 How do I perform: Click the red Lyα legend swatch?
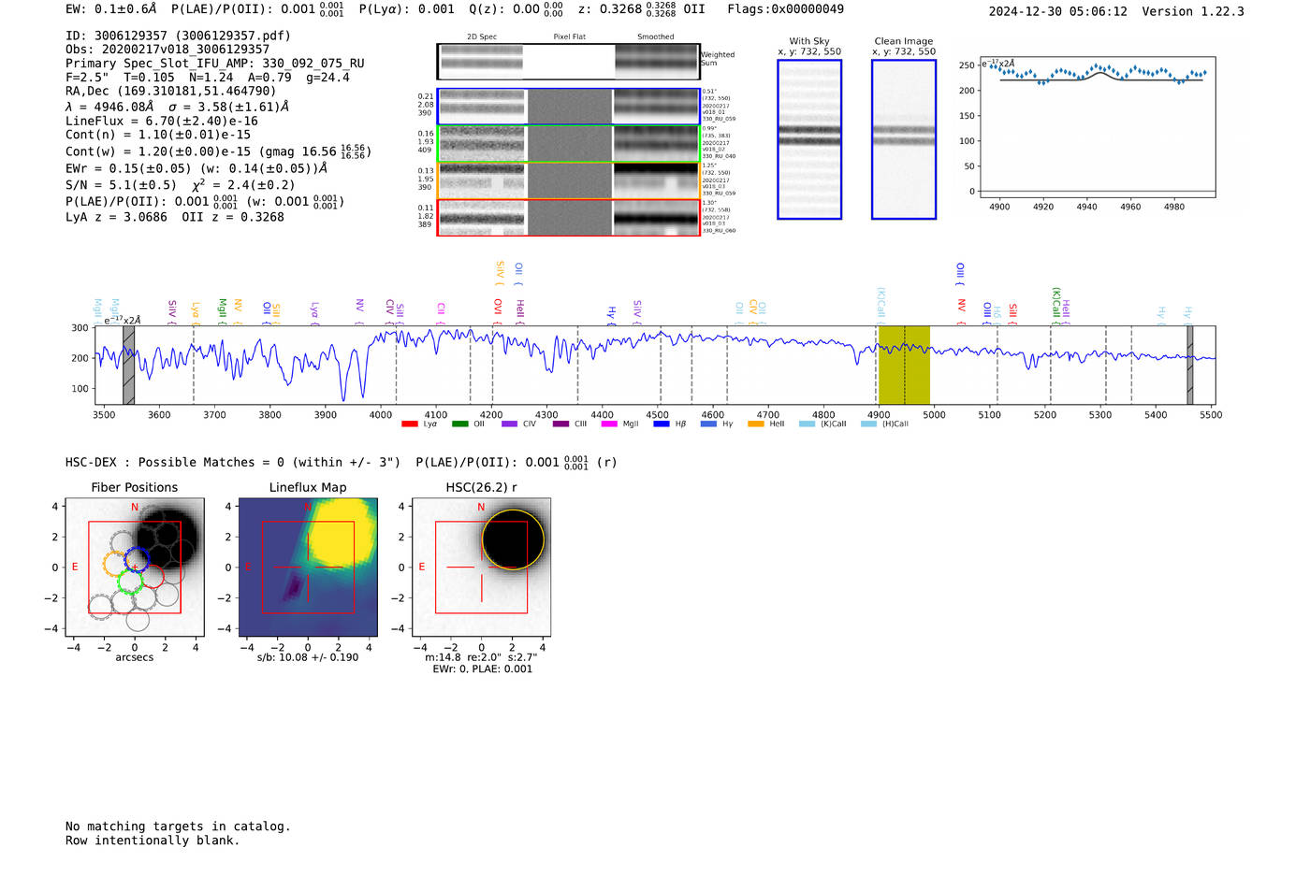(409, 424)
